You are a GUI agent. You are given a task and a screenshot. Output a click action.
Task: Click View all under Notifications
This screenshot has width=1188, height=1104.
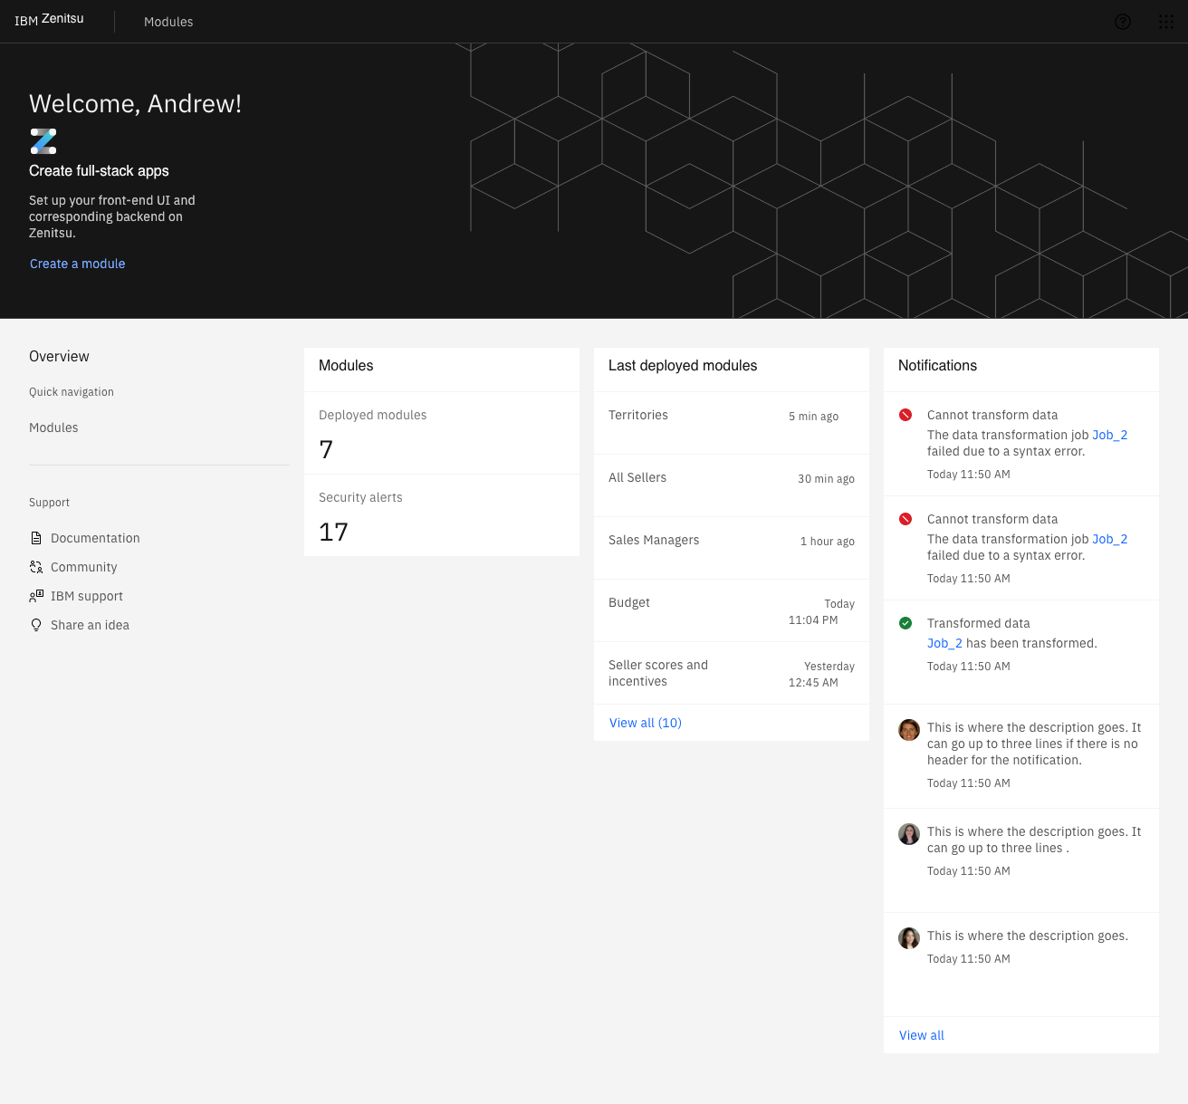[x=922, y=1035]
